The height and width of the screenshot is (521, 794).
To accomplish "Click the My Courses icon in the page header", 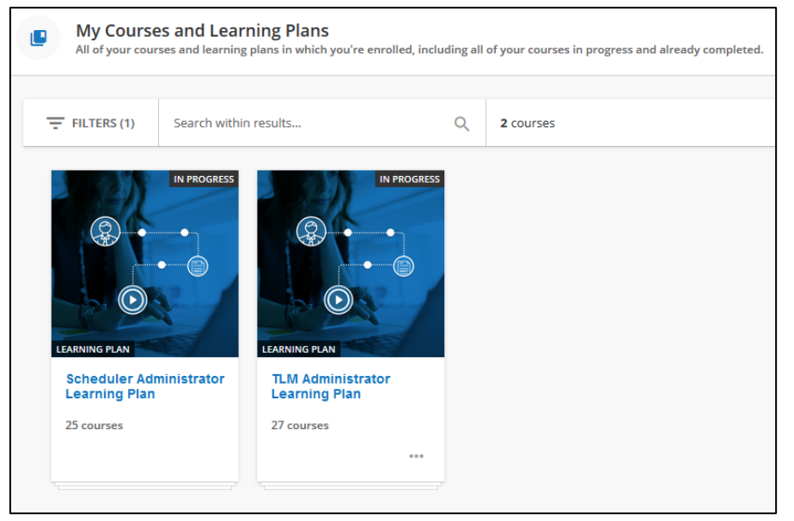I will [38, 38].
